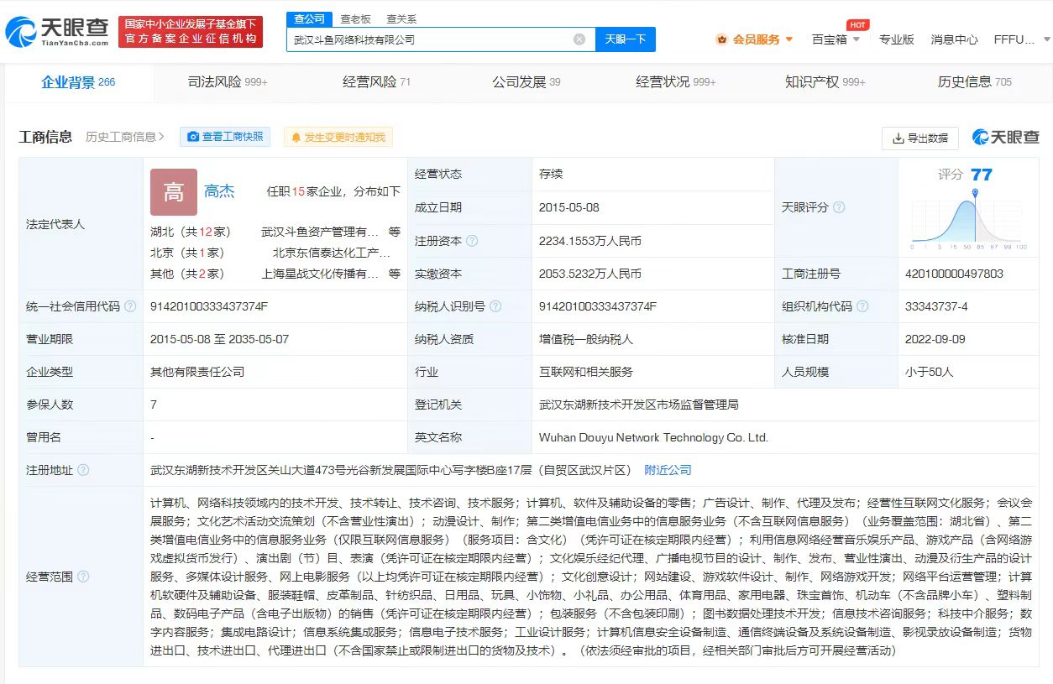This screenshot has width=1053, height=684.
Task: Switch to the 查老板 search tab
Action: pyautogui.click(x=355, y=19)
